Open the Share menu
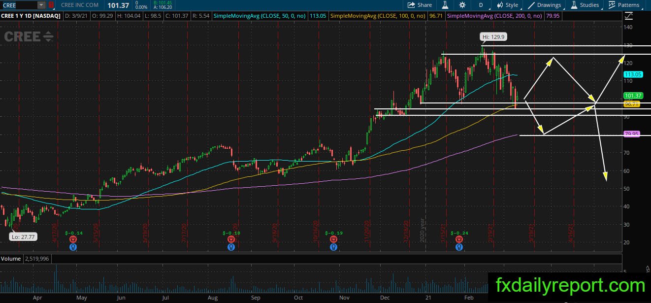The width and height of the screenshot is (651, 303). pos(420,5)
